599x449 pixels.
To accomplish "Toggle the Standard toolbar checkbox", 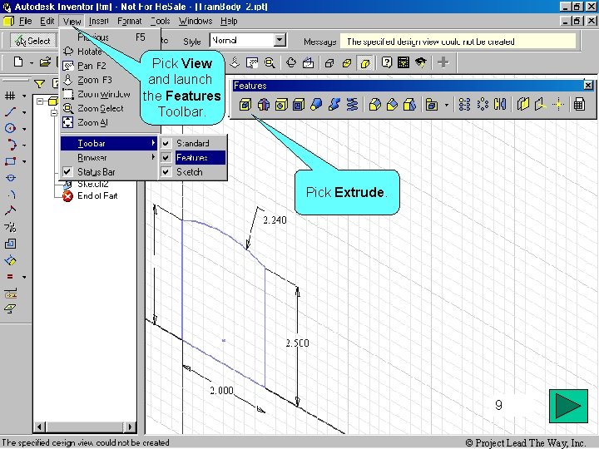I will pos(166,143).
